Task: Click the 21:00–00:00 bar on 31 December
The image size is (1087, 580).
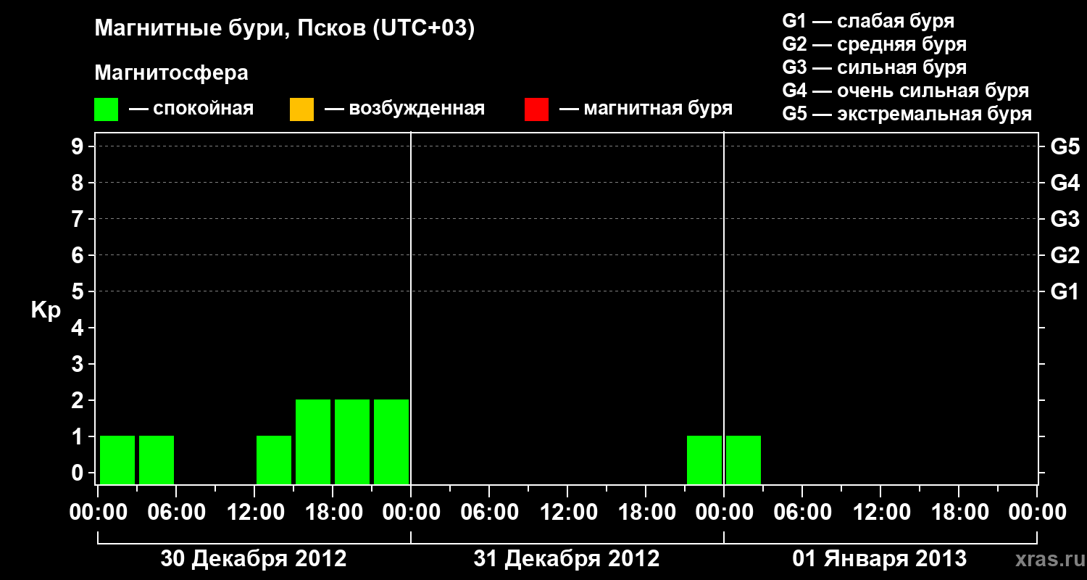Action: 704,460
